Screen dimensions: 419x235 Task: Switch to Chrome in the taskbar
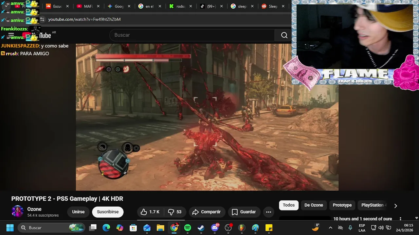click(x=174, y=227)
